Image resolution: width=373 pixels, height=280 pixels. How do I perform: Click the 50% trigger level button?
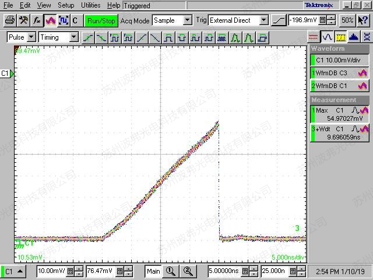pyautogui.click(x=347, y=20)
